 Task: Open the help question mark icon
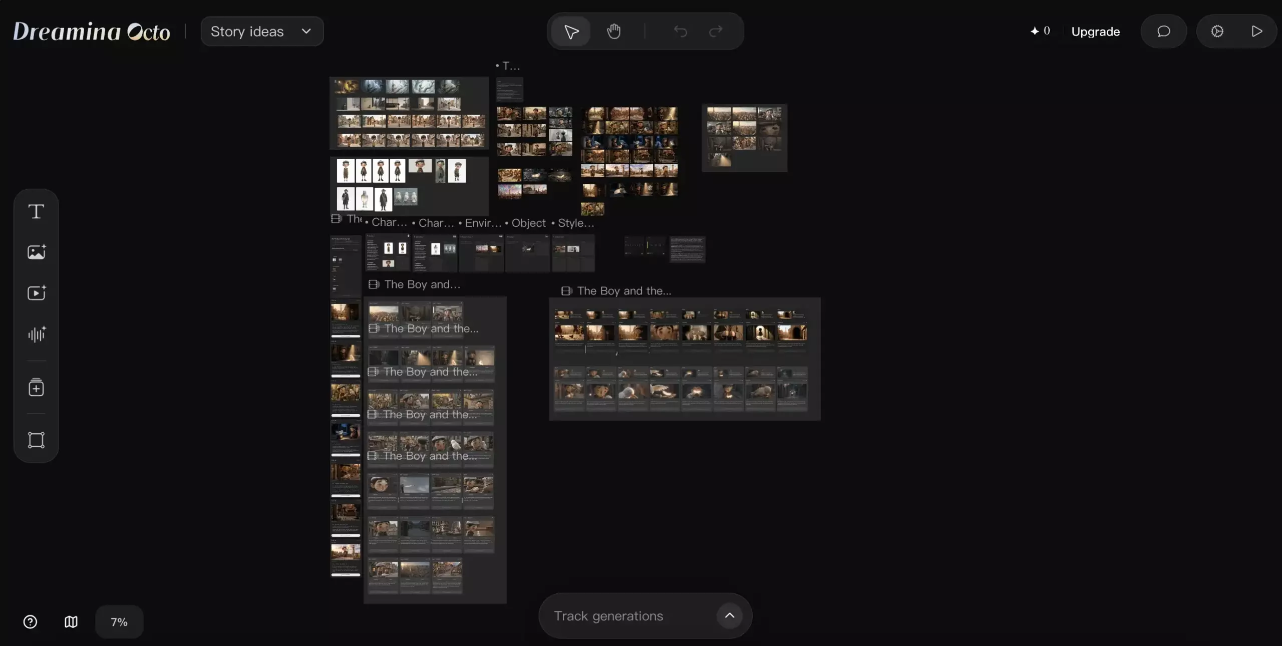(30, 622)
